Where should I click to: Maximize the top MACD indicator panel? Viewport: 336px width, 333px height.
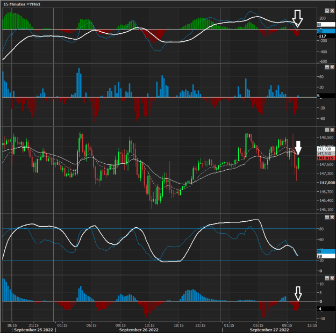327,11
